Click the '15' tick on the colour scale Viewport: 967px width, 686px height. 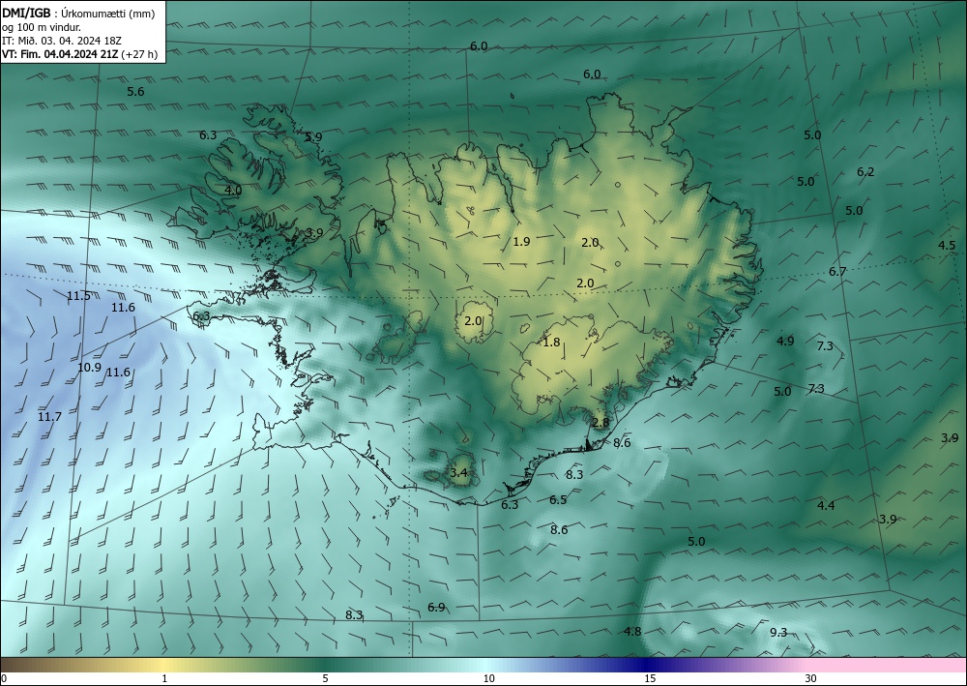[x=650, y=679]
